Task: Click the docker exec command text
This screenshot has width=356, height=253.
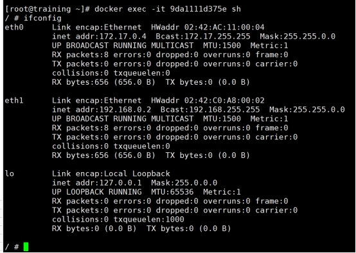Action: [168, 9]
